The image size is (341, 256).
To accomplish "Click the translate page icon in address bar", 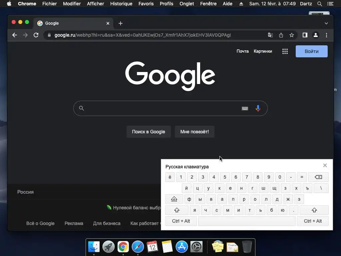I will coord(270,35).
